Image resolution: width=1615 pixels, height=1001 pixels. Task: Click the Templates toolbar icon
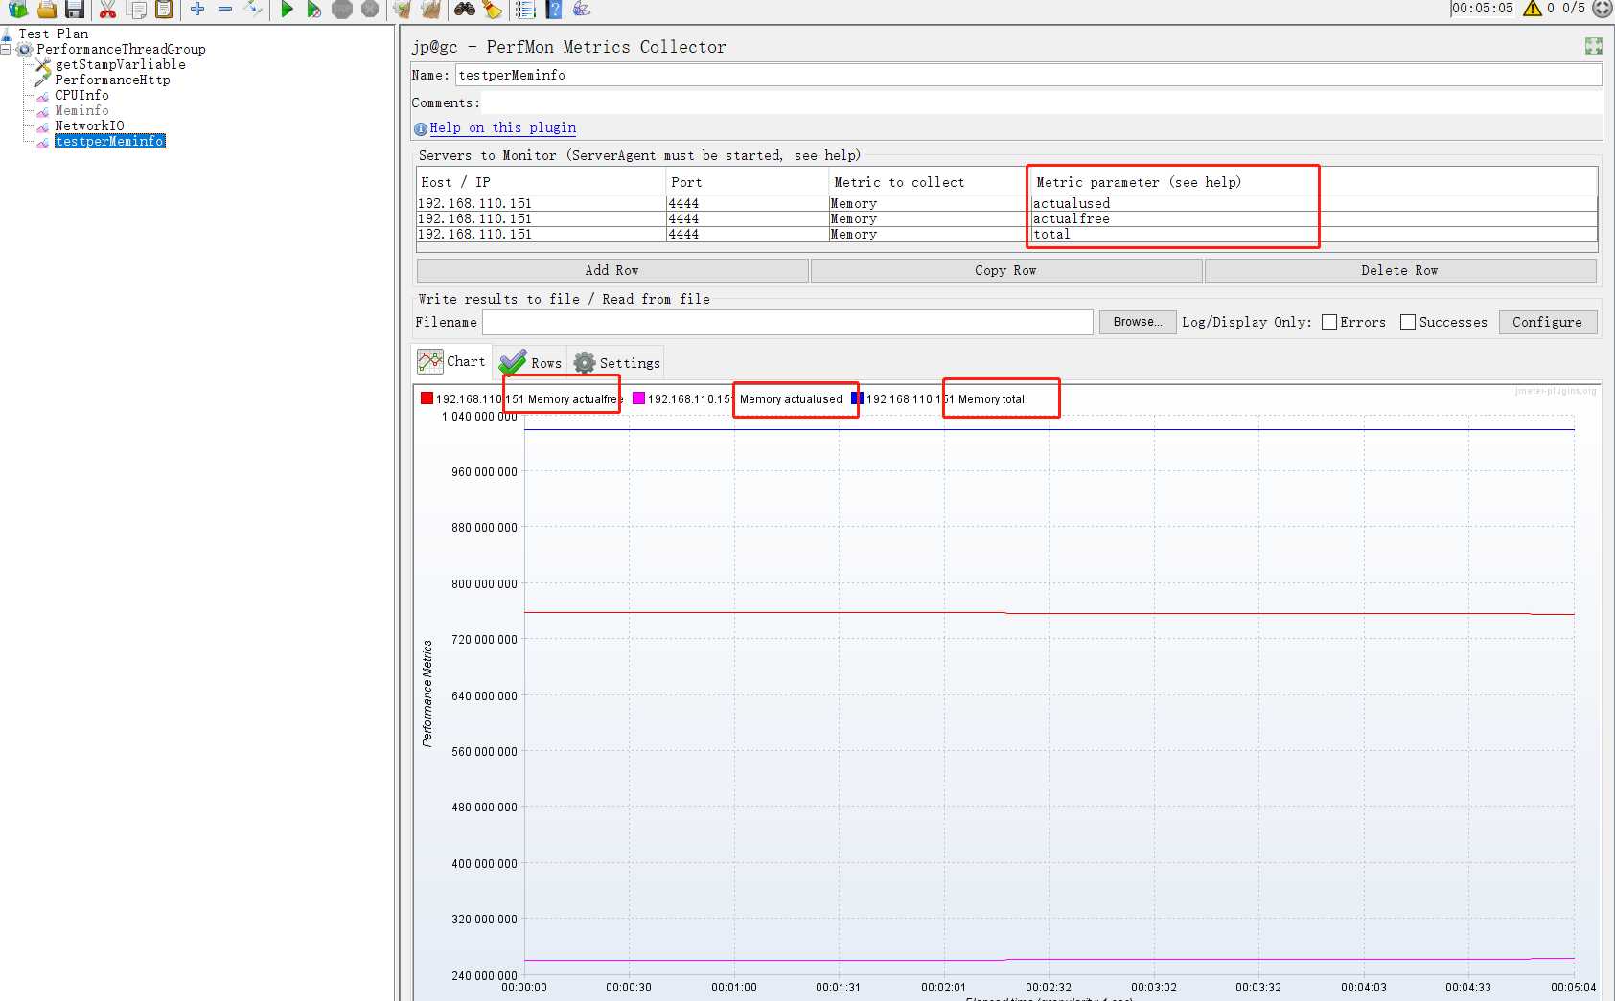coord(17,9)
